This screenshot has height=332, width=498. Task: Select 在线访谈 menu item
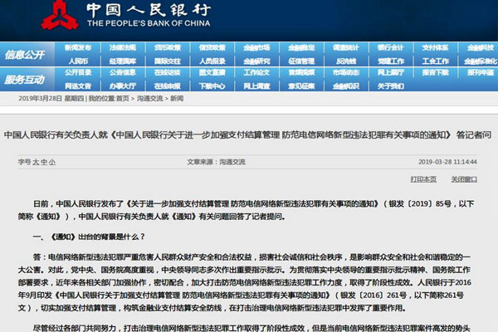[168, 72]
